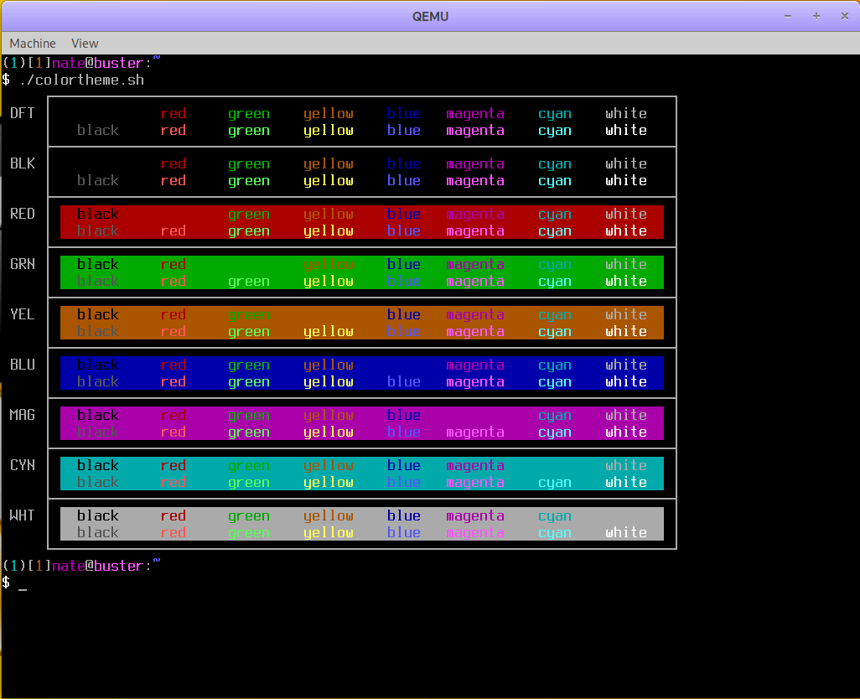Open the View menu
The height and width of the screenshot is (699, 860).
pyautogui.click(x=85, y=43)
